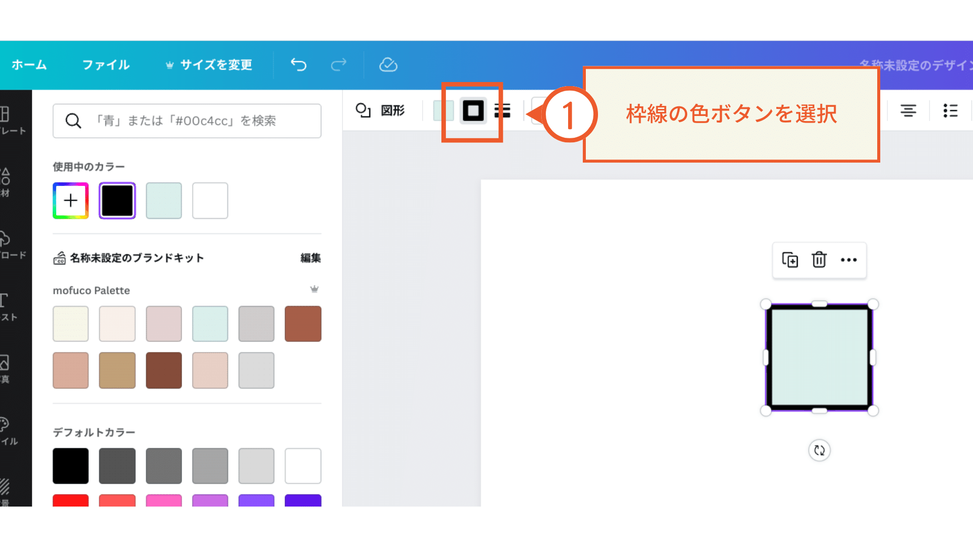This screenshot has width=973, height=547.
Task: Duplicate the square using the copy icon
Action: tap(790, 260)
